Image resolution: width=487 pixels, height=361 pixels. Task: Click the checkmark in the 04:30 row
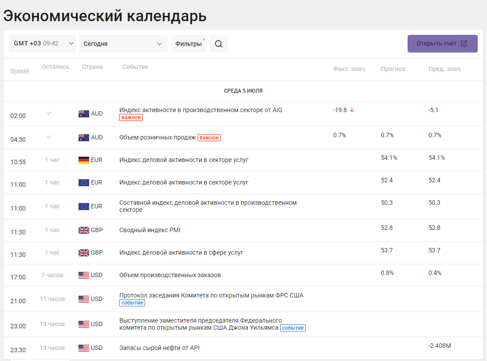coord(49,137)
